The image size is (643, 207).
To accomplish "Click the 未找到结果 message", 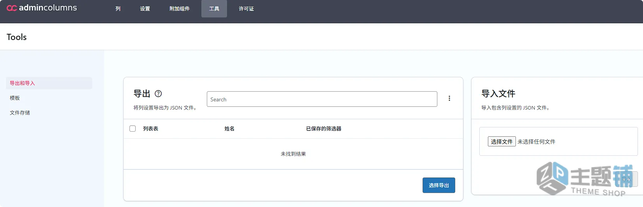I will click(x=293, y=154).
